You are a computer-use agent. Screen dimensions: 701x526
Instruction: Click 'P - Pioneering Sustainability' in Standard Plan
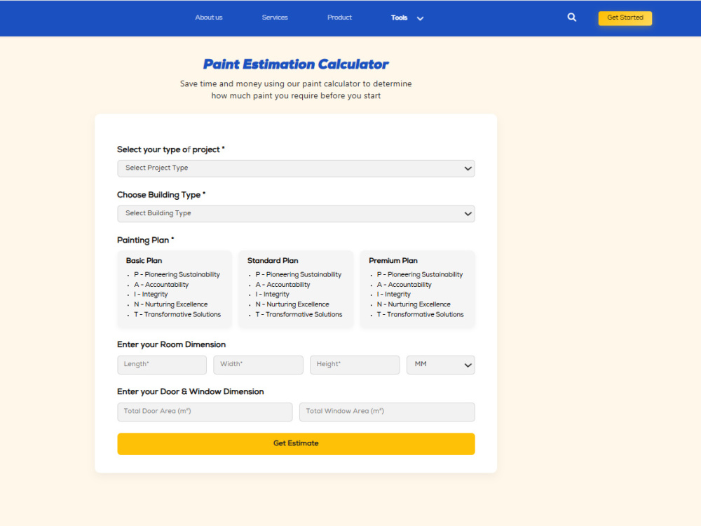pyautogui.click(x=298, y=275)
